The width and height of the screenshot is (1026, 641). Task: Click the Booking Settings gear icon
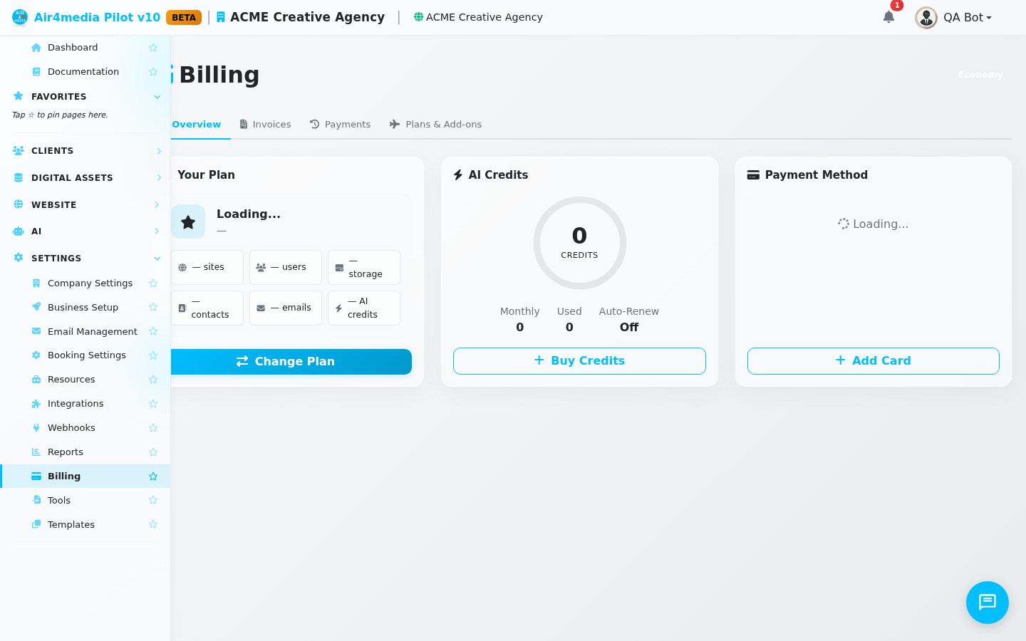36,355
